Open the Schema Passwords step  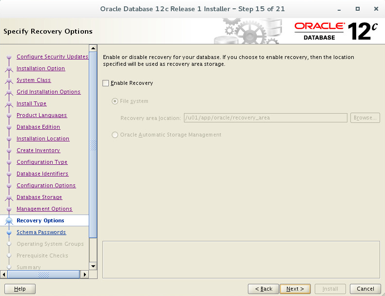click(x=41, y=233)
